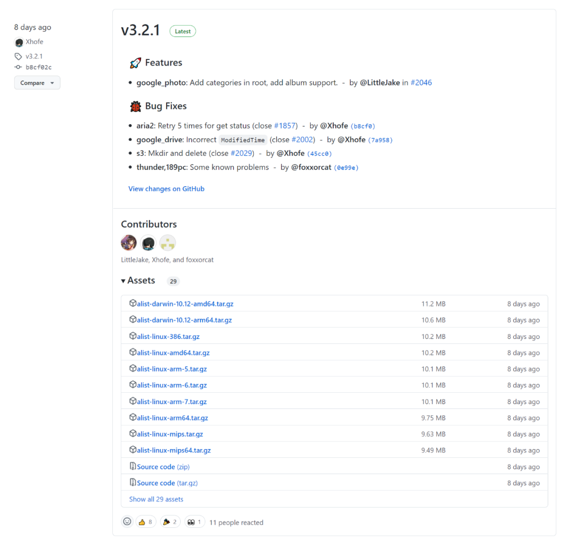
Task: Open issue #2029 link
Action: (241, 153)
